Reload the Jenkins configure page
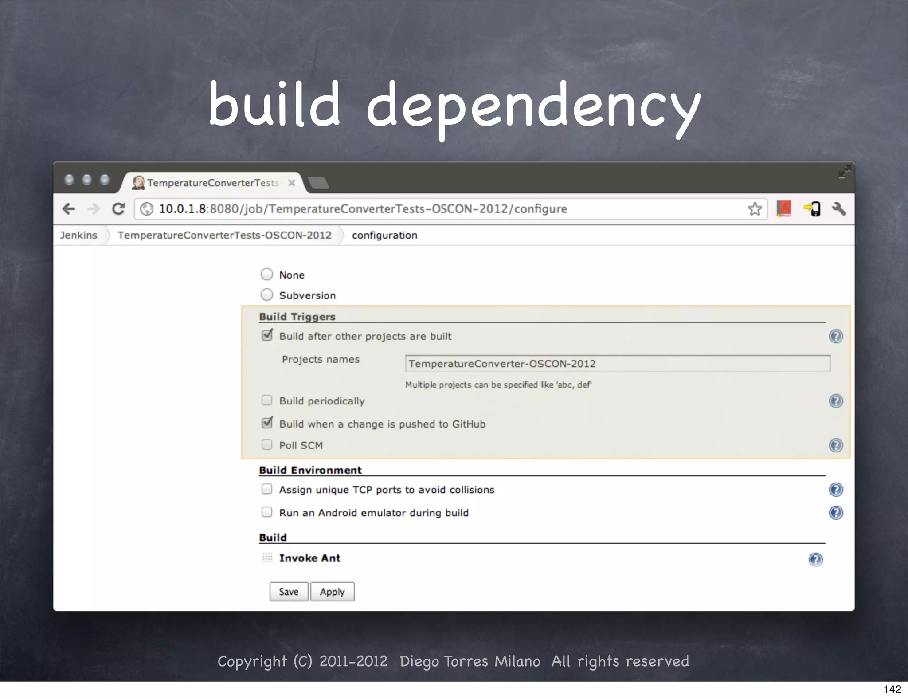The height and width of the screenshot is (699, 908). coord(118,209)
